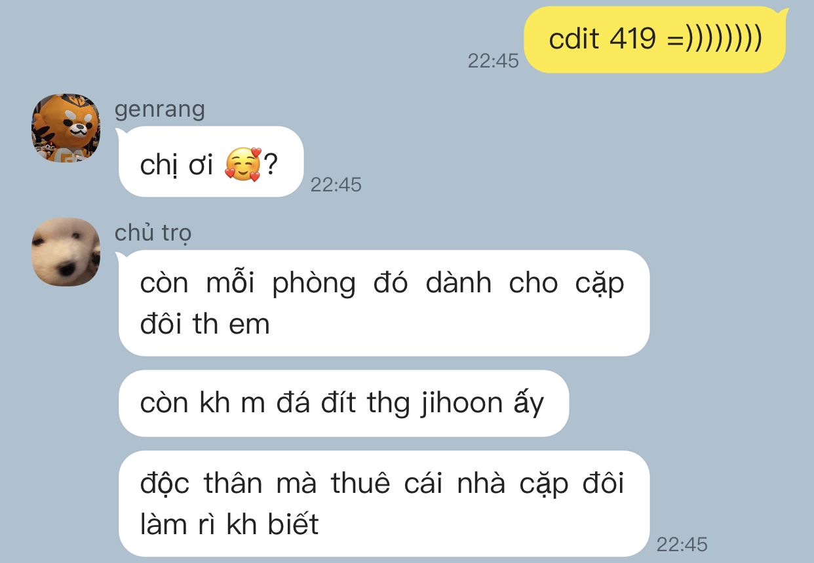
Task: Select the "còn mỗi phòng đó" message bubble
Action: (384, 303)
